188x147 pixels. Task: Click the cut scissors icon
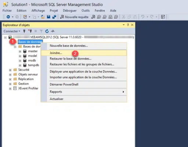tap(124, 17)
